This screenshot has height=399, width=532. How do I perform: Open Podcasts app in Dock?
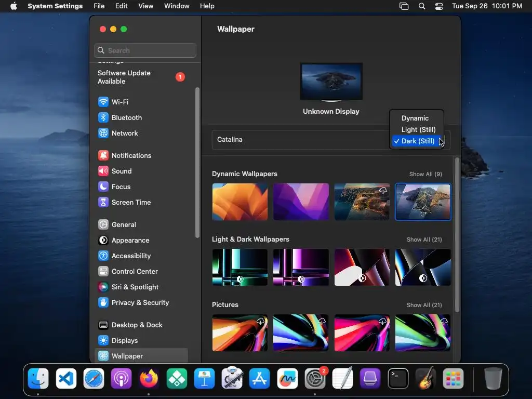tap(121, 378)
